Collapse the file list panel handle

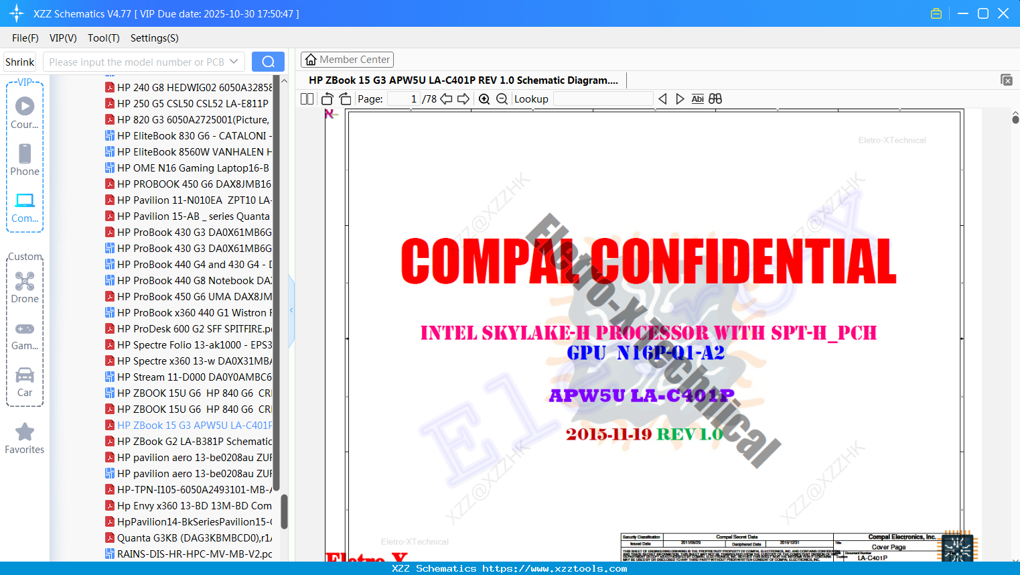pyautogui.click(x=291, y=310)
